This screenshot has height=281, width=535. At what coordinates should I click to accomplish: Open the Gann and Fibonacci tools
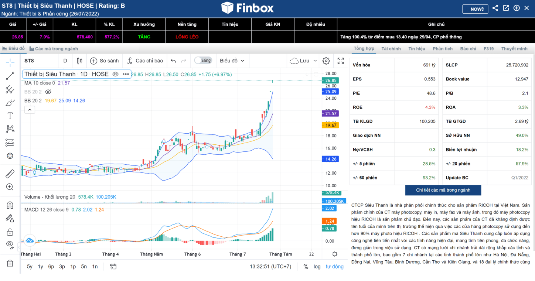[x=10, y=89]
